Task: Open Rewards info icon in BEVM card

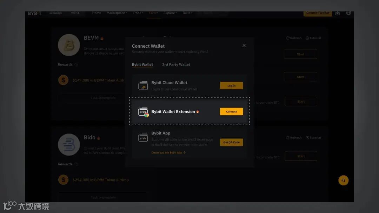Action: click(x=77, y=65)
